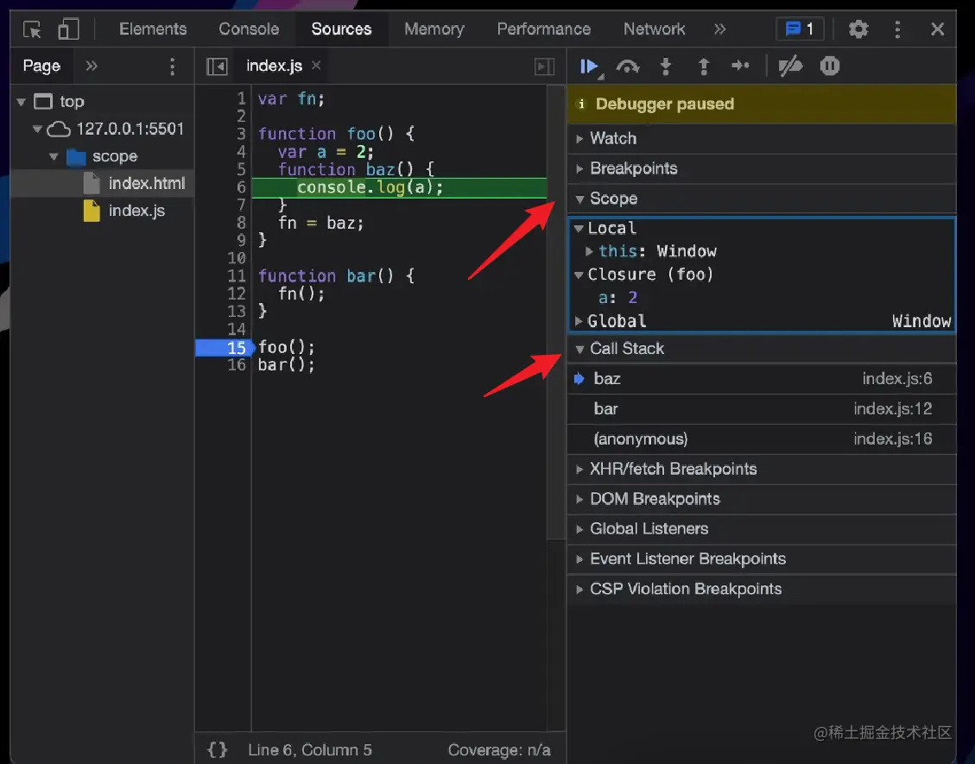
Task: Show more navigator tabs chevron
Action: [92, 66]
